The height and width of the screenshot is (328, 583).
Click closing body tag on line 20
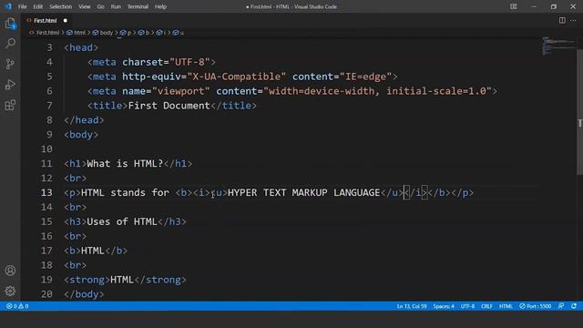point(84,294)
